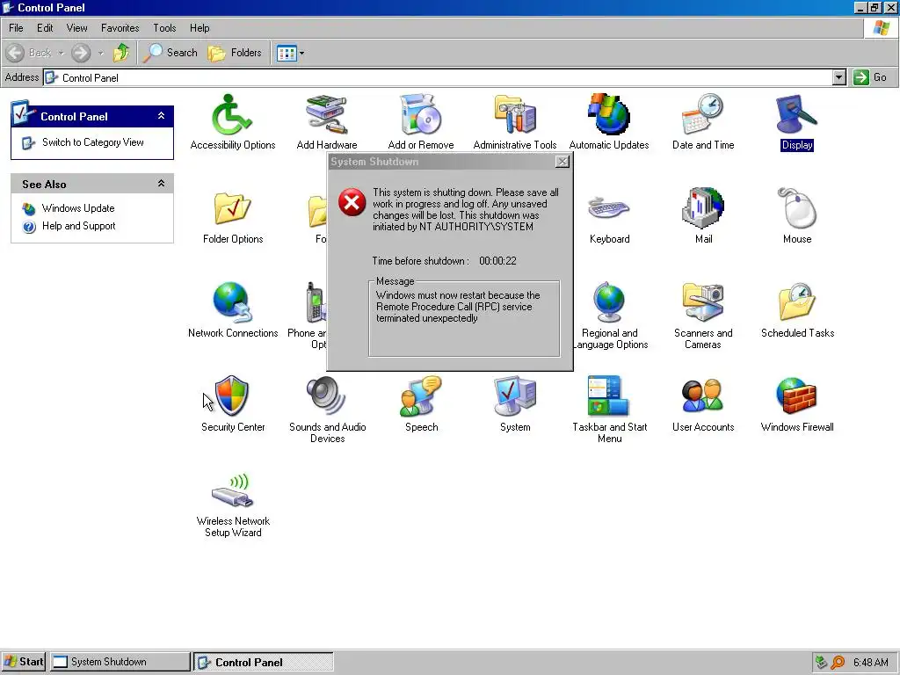Open the Favorites menu

coord(120,28)
